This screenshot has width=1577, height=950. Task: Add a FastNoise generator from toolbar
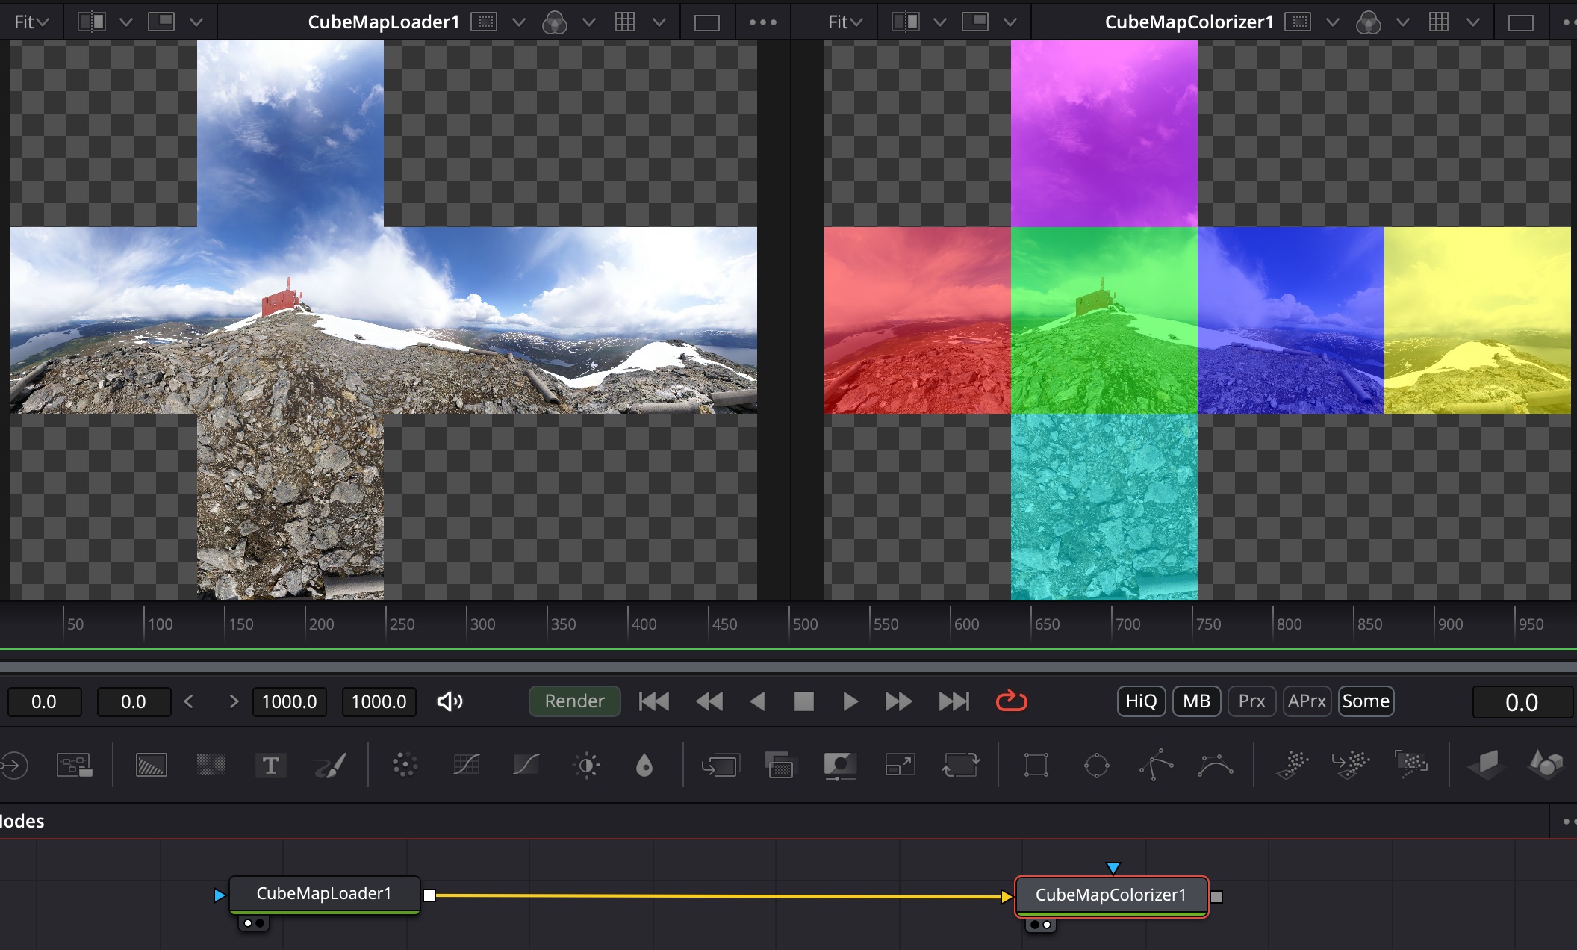[x=211, y=765]
